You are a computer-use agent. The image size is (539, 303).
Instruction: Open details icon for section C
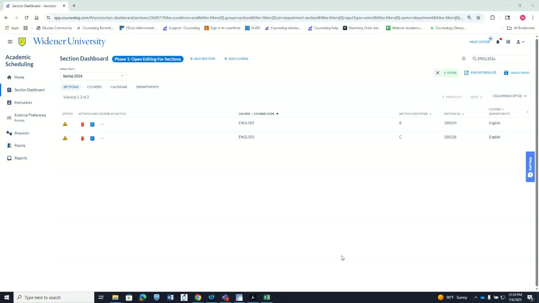[x=92, y=138]
